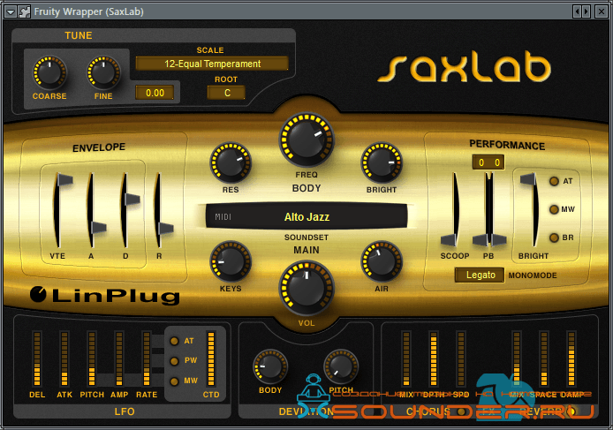Open the Legato monomode selector
This screenshot has height=430, width=613.
(480, 275)
